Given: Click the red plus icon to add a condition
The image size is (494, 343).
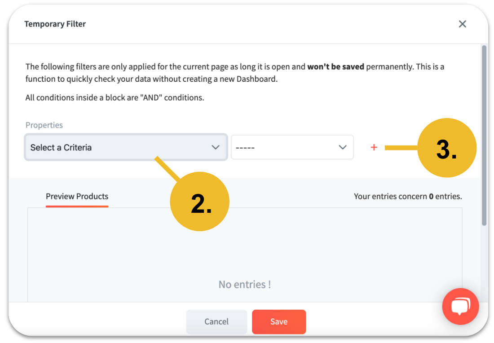Looking at the screenshot, I should pyautogui.click(x=374, y=147).
